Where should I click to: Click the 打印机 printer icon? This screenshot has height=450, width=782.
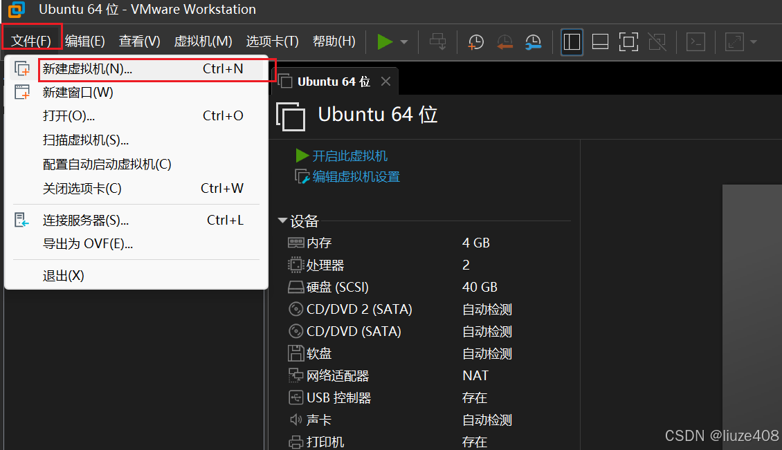point(295,442)
